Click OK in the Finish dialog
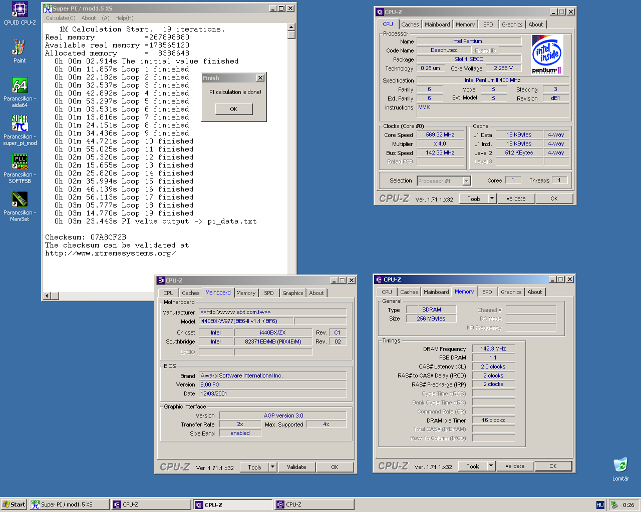 [234, 109]
